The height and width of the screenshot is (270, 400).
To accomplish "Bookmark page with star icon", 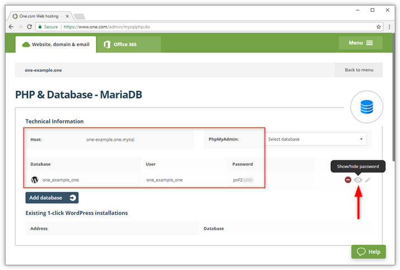I will [x=379, y=27].
